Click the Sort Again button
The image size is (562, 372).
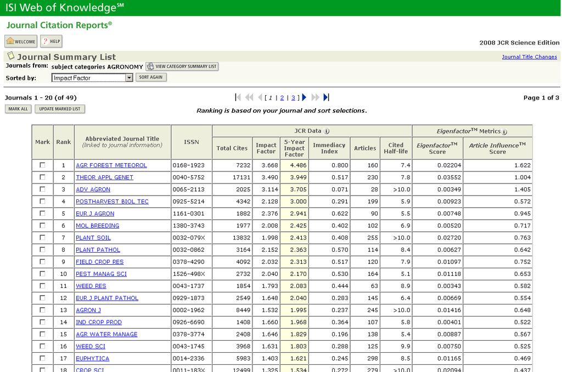pyautogui.click(x=151, y=77)
